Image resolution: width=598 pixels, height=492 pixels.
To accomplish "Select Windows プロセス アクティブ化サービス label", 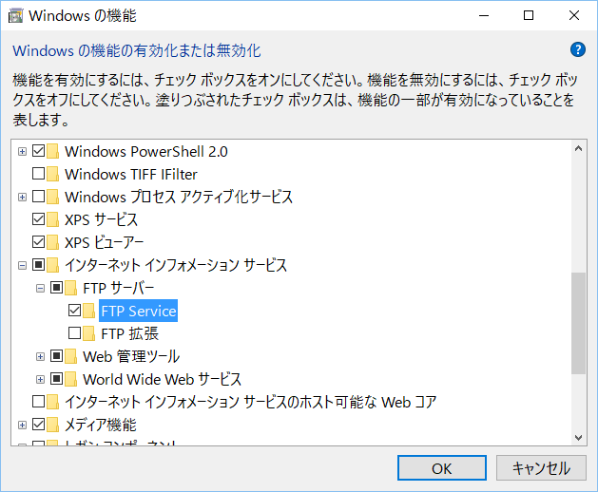I will [179, 197].
